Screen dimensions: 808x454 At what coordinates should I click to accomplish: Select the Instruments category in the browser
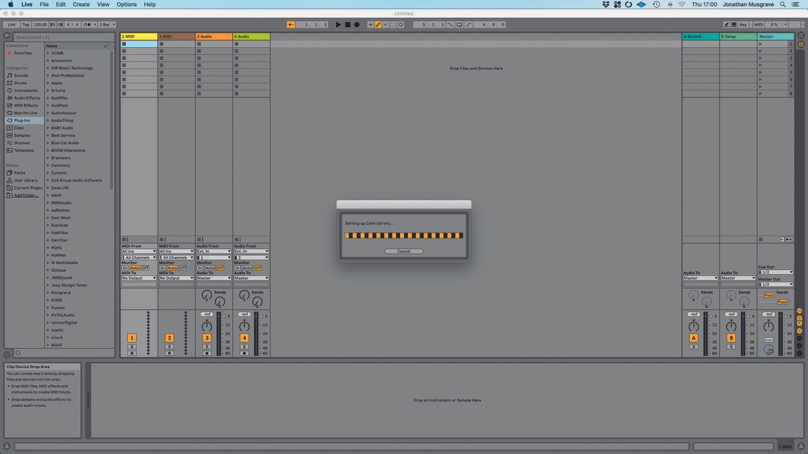[27, 90]
